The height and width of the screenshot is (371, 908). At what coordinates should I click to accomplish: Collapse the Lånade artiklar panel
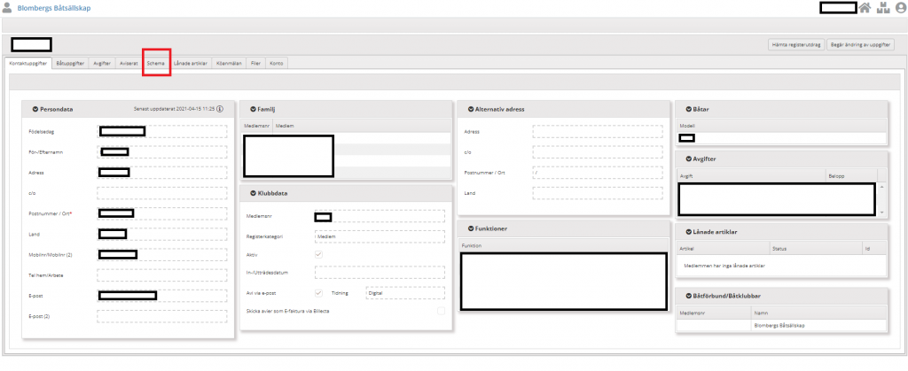[x=688, y=232]
